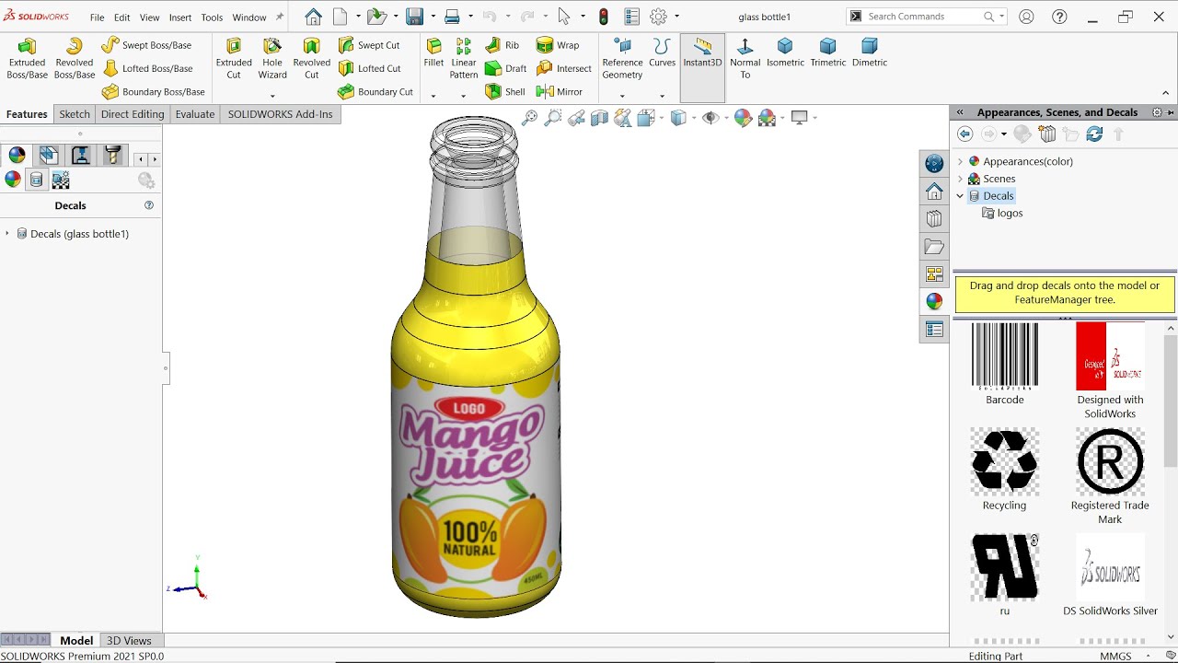Viewport: 1178px width, 663px height.
Task: Select the Wrap feature
Action: (558, 45)
